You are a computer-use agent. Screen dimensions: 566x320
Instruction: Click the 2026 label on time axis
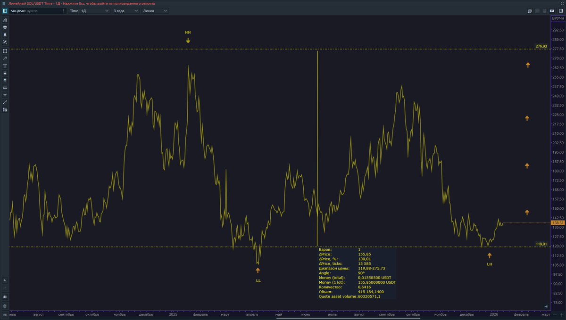pyautogui.click(x=494, y=314)
